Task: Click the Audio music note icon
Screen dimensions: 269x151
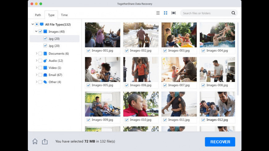Action: [x=45, y=61]
